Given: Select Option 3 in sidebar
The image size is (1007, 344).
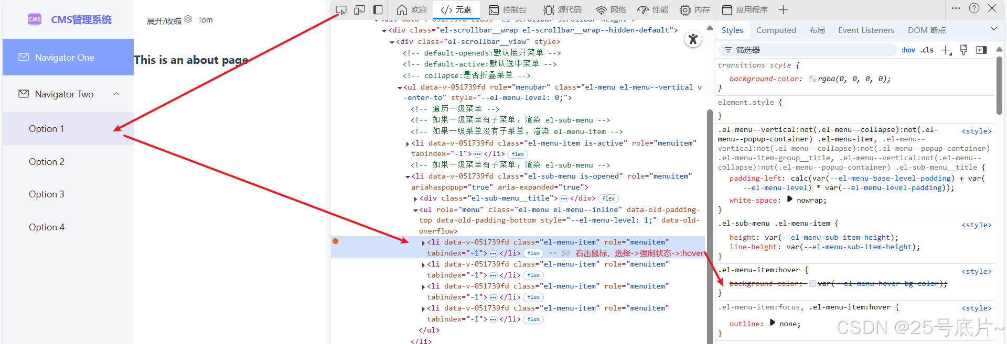Looking at the screenshot, I should coord(68,194).
